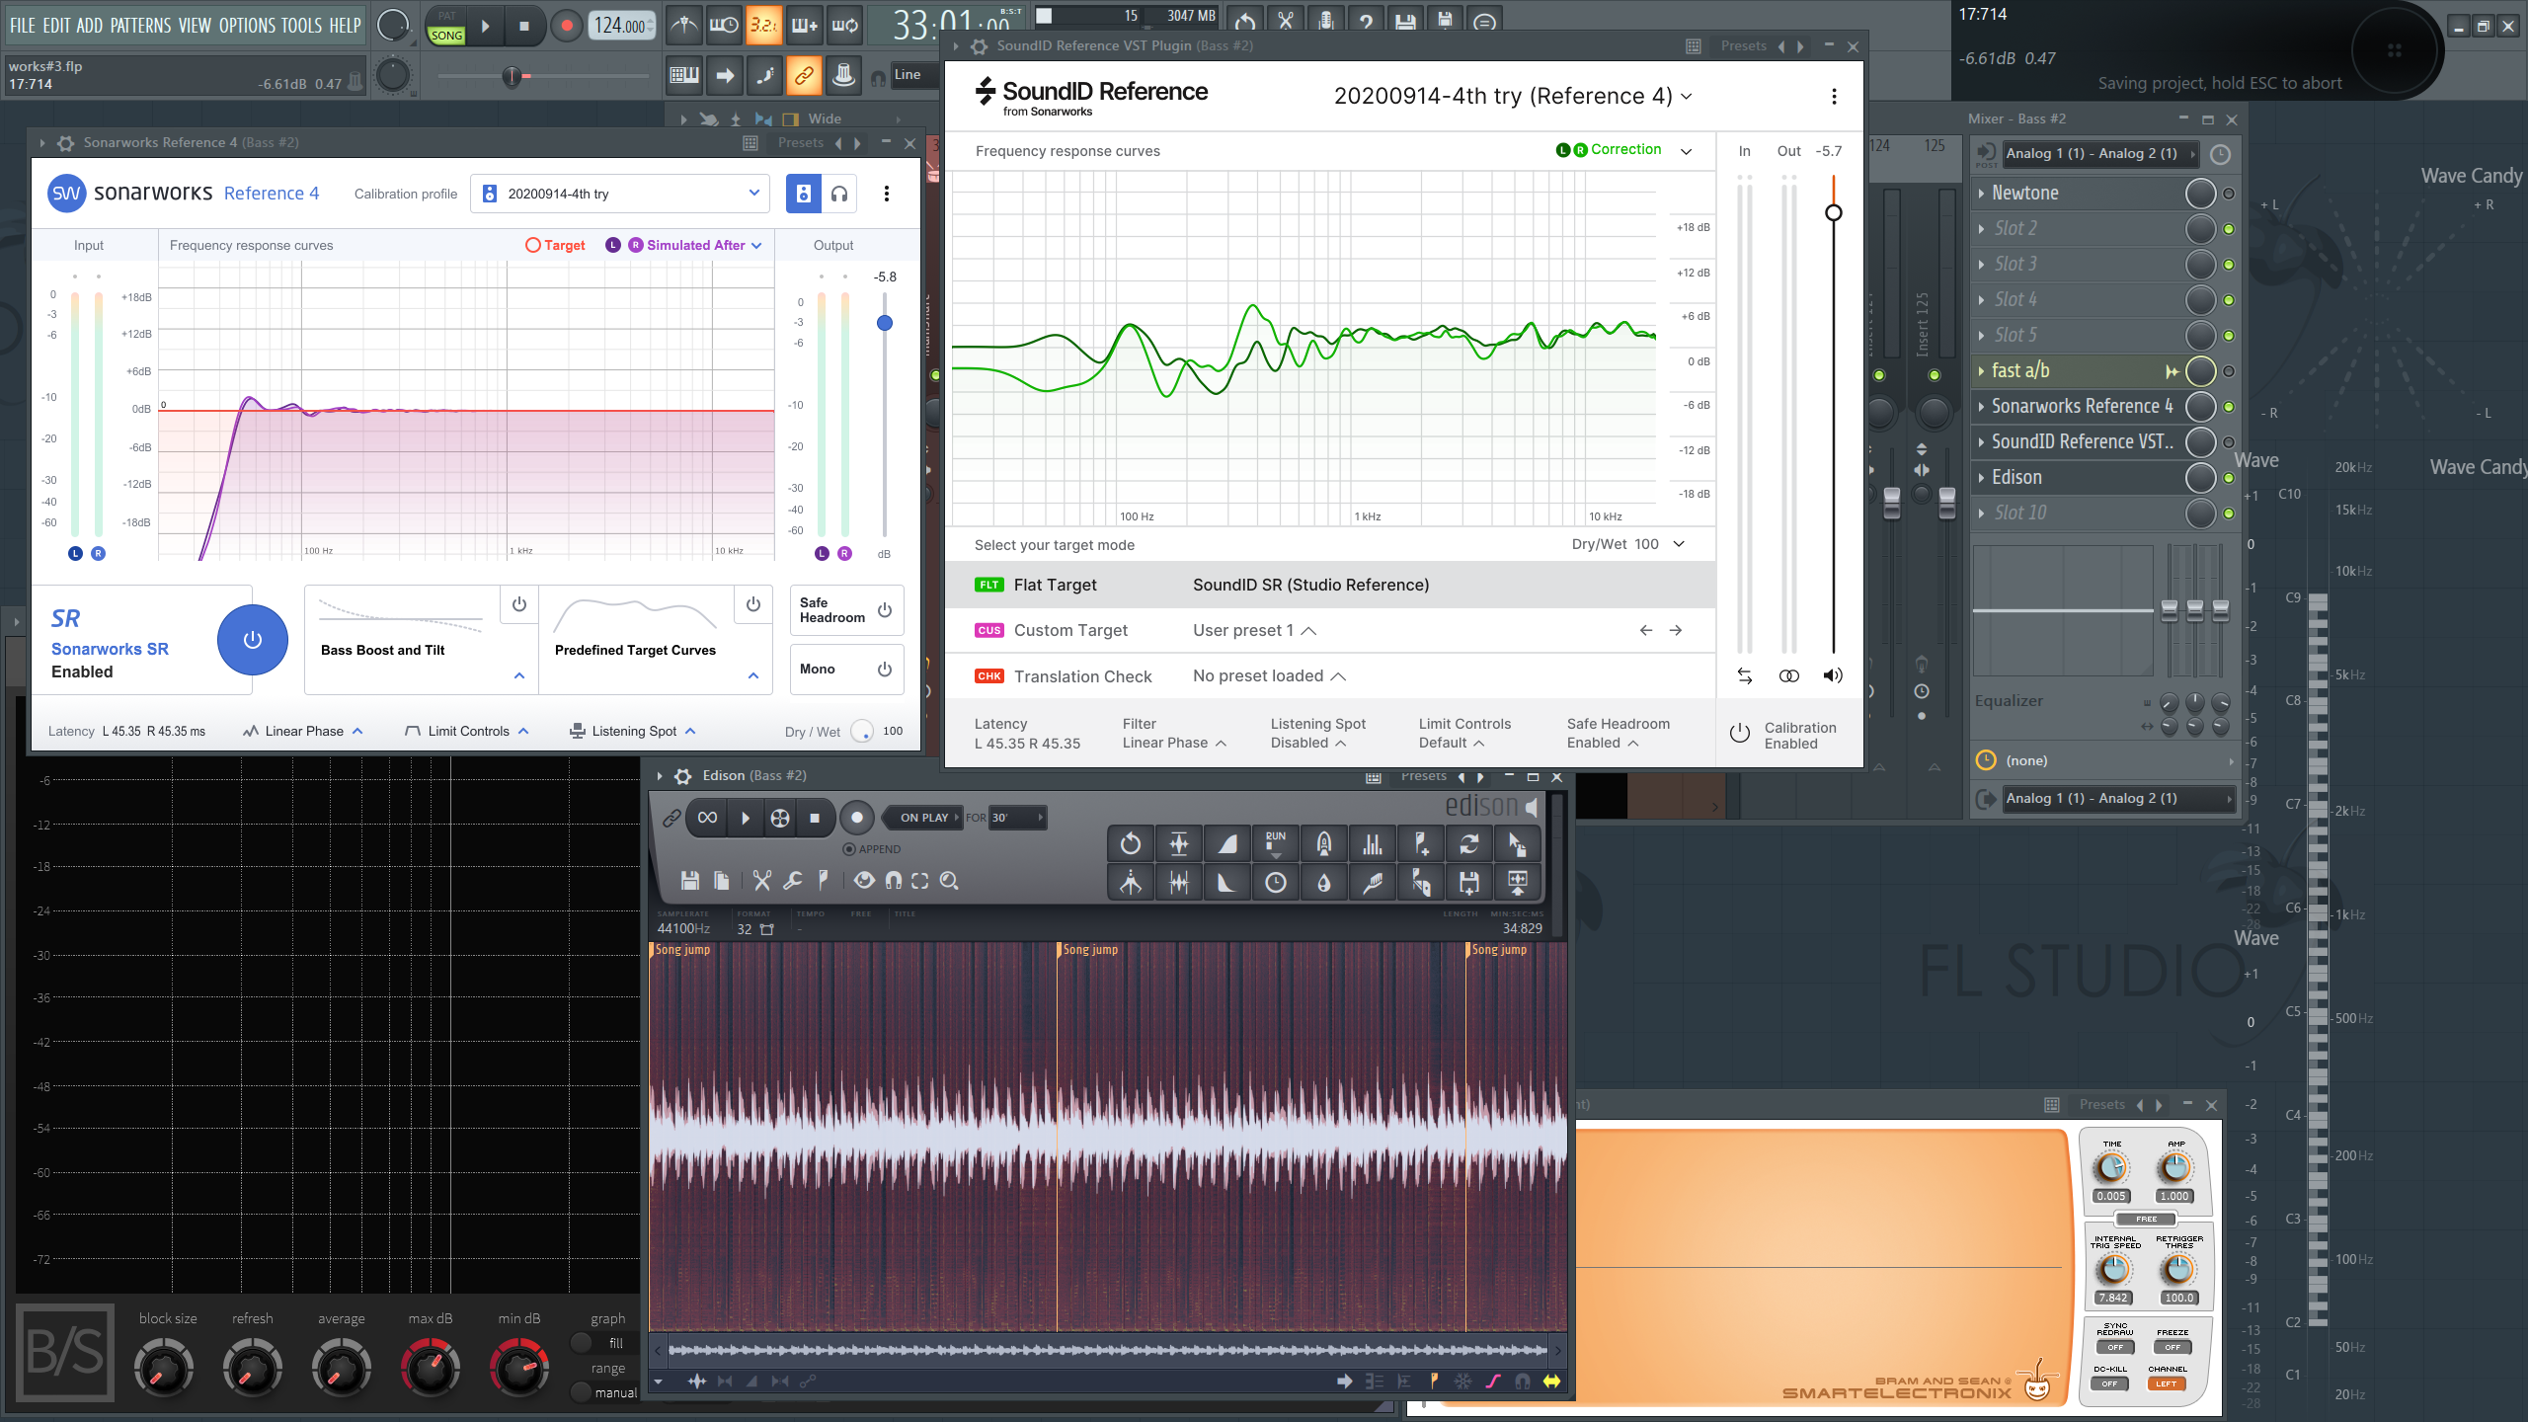Click the Reference 4 output gain slider handle
Image resolution: width=2528 pixels, height=1422 pixels.
(885, 323)
